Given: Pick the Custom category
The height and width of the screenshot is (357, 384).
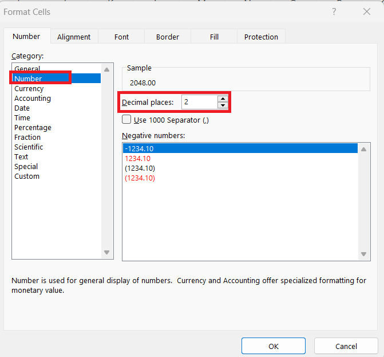Looking at the screenshot, I should (27, 176).
